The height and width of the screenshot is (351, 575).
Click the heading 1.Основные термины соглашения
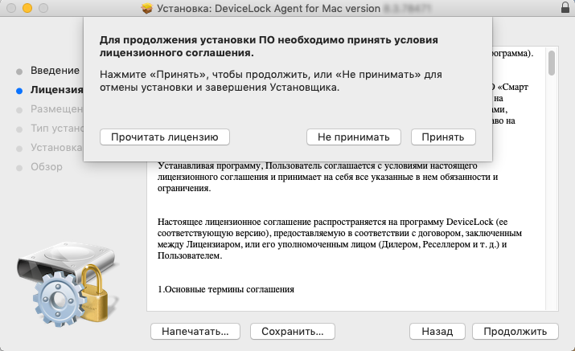click(225, 288)
